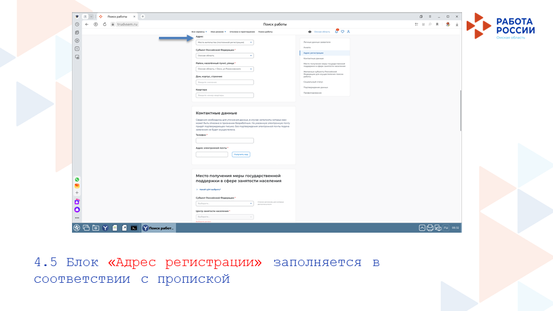Open favorites via the heart icon
Image resolution: width=553 pixels, height=311 pixels.
pos(342,32)
